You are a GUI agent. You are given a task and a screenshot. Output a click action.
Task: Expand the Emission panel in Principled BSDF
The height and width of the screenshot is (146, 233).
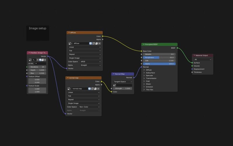[x=144, y=87]
